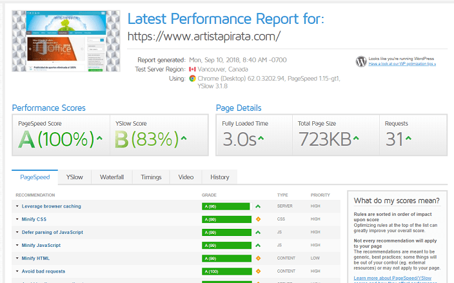Click LOW priority in Minify HTML row
454x283 pixels.
click(315, 258)
